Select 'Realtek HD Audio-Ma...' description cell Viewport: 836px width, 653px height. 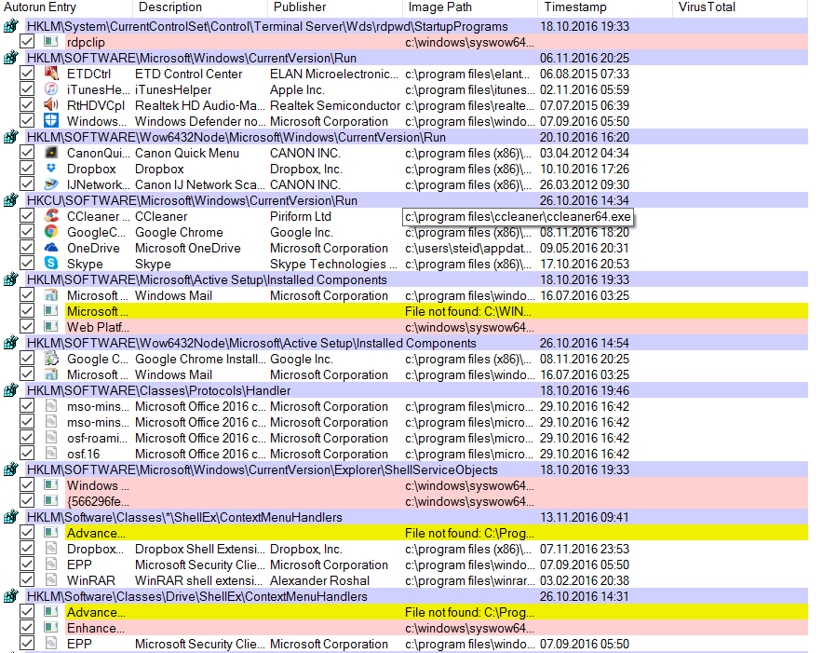[200, 105]
